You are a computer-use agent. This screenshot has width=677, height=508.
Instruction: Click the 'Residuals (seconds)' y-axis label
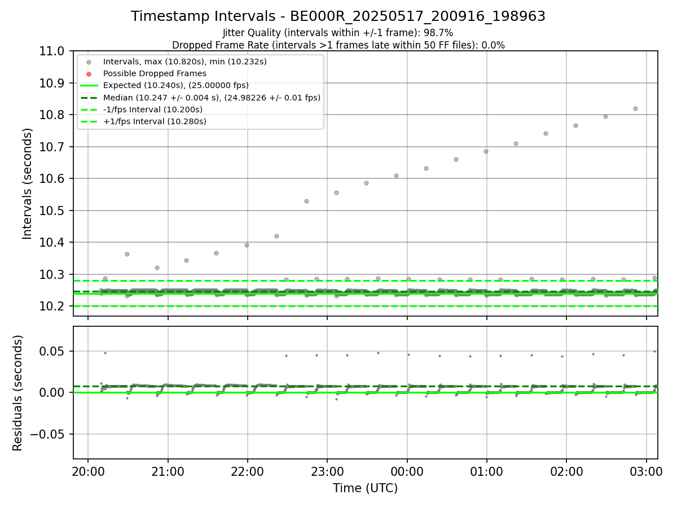click(17, 393)
